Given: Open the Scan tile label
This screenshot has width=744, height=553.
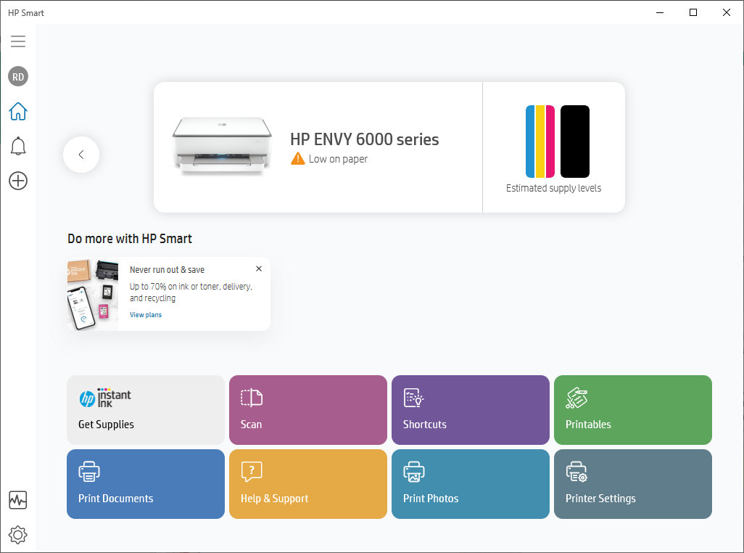Looking at the screenshot, I should [x=251, y=425].
